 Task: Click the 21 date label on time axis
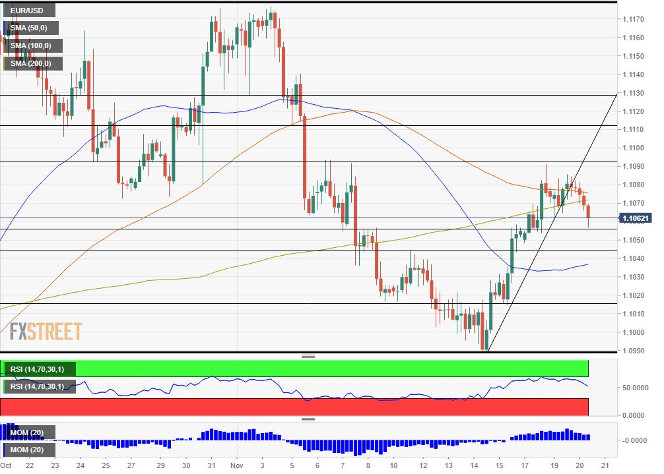coord(605,465)
